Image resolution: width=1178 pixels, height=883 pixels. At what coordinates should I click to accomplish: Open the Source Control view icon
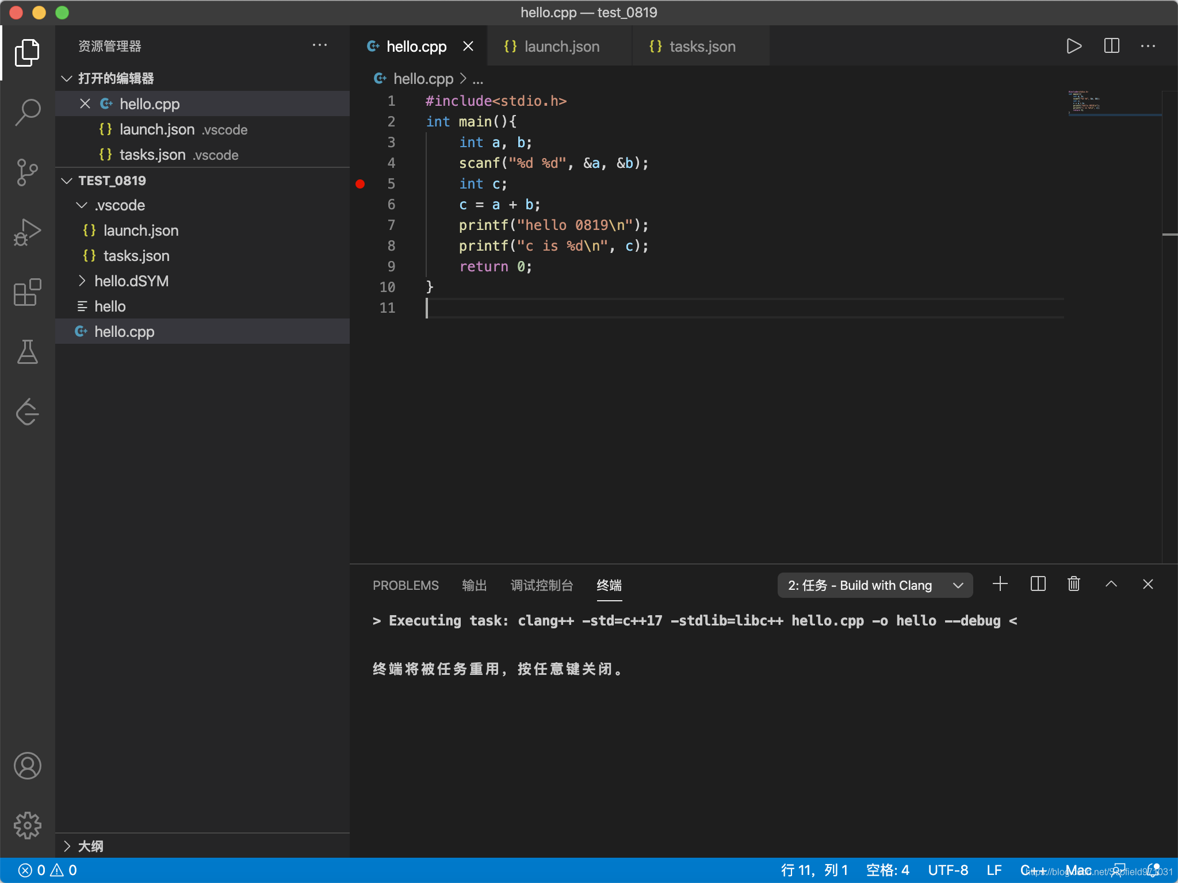pos(27,172)
